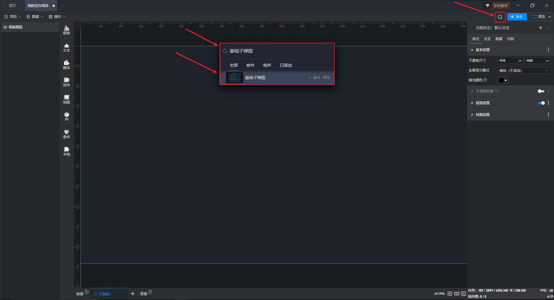The image size is (554, 300).
Task: Open the 媒体 media components panel
Action: click(66, 65)
